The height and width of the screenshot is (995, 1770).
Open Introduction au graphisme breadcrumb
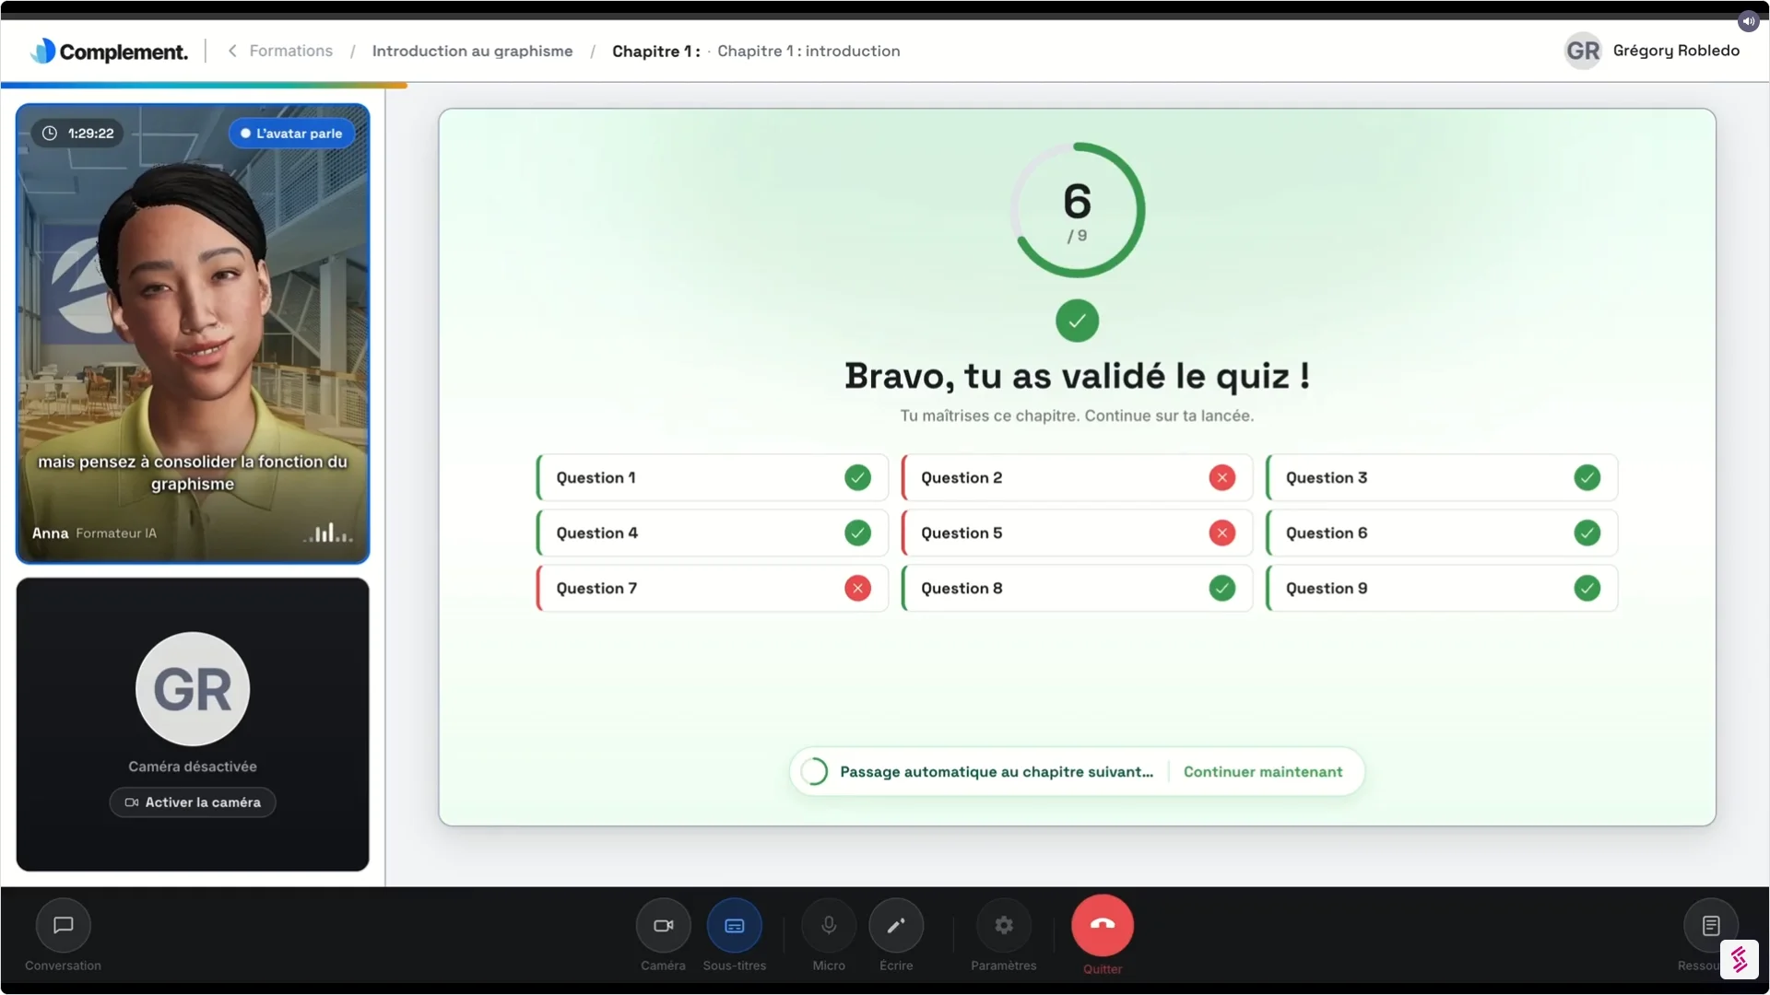[x=472, y=51]
